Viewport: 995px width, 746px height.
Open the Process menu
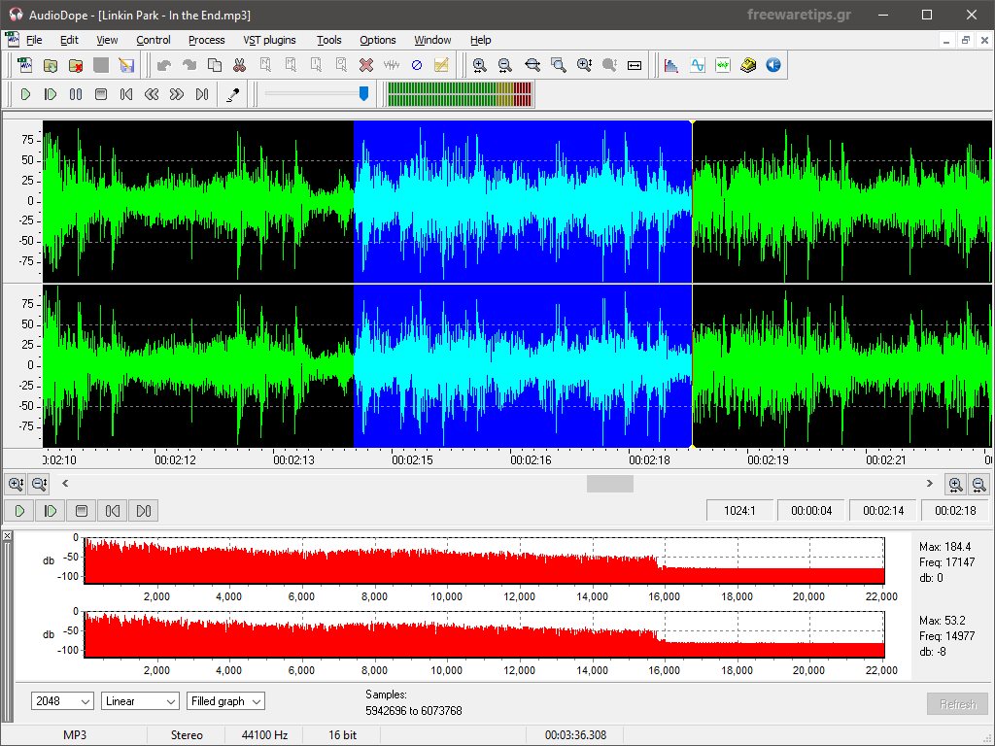tap(206, 40)
